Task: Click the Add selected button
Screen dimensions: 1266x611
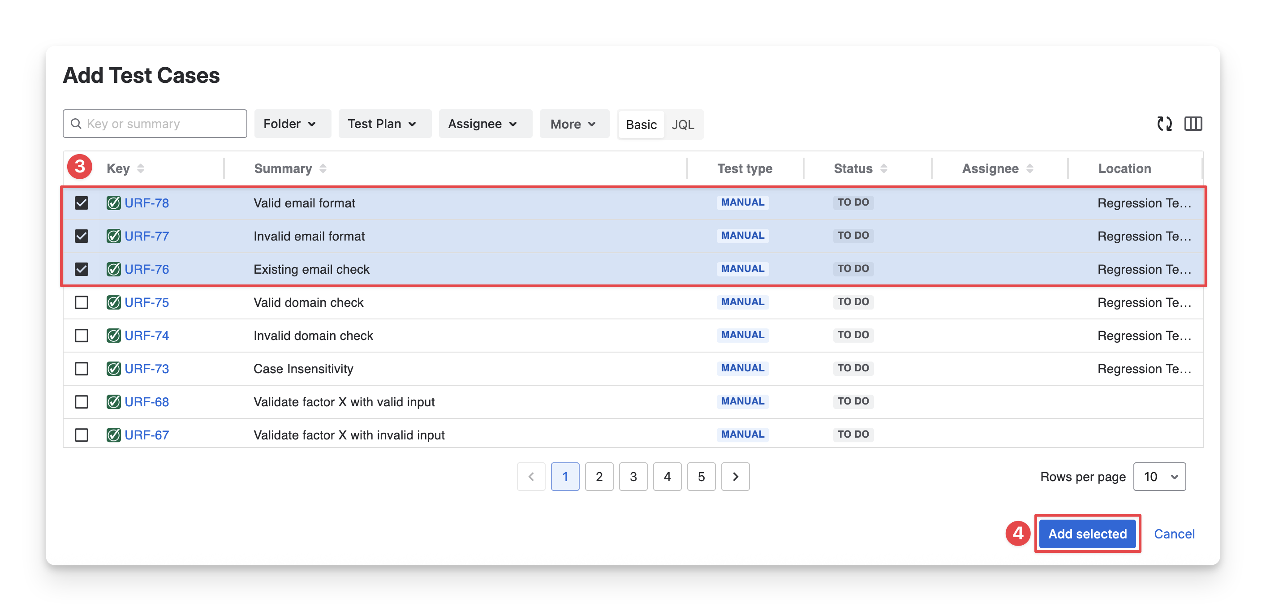Action: click(1087, 534)
